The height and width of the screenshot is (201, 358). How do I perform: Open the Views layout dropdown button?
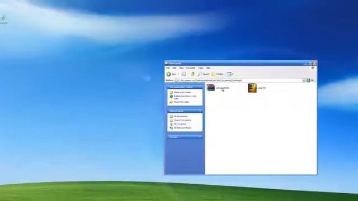(230, 74)
